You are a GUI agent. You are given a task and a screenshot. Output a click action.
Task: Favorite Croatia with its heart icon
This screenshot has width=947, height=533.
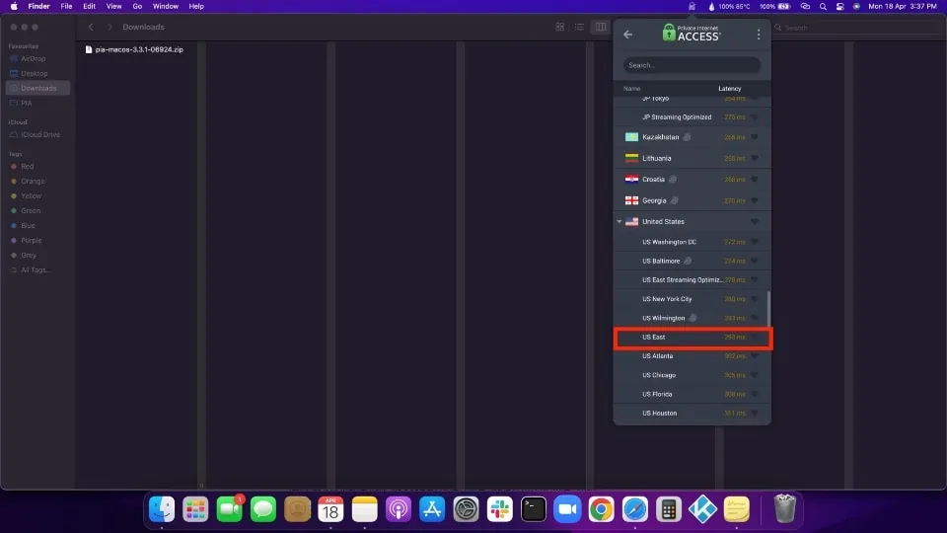click(755, 180)
